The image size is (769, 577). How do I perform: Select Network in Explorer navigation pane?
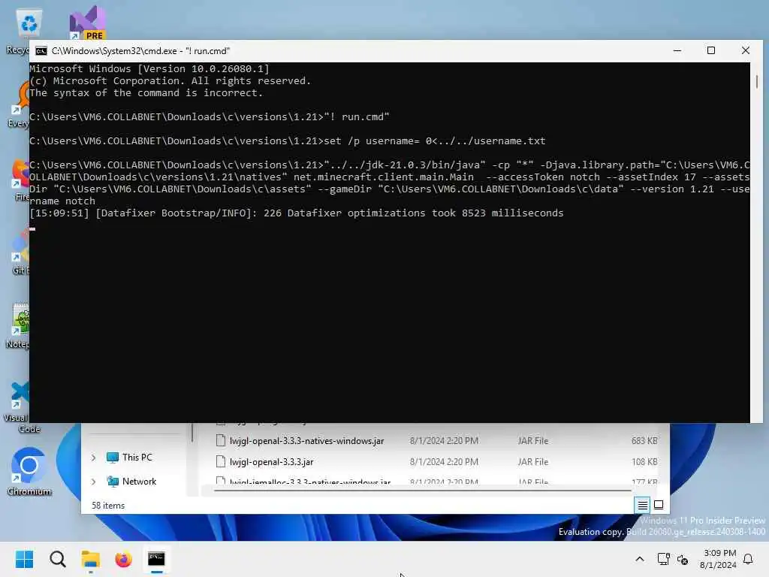coord(131,482)
